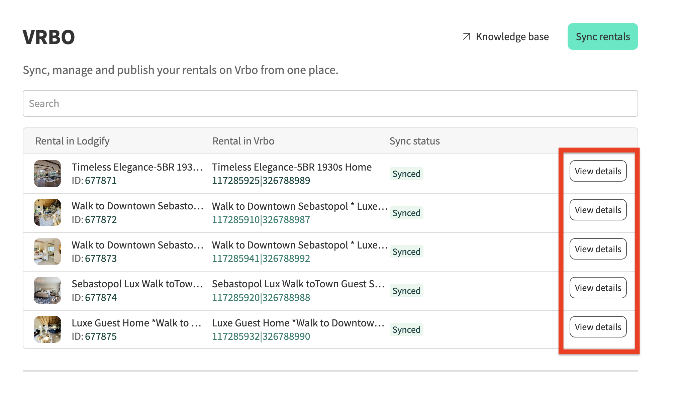View details for rental ID 677873
This screenshot has width=682, height=395.
598,249
